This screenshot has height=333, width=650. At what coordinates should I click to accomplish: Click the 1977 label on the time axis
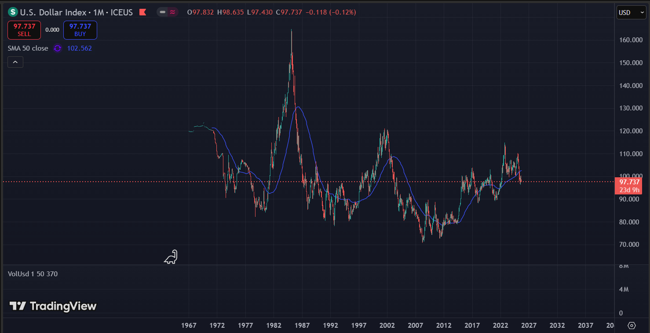tap(245, 326)
